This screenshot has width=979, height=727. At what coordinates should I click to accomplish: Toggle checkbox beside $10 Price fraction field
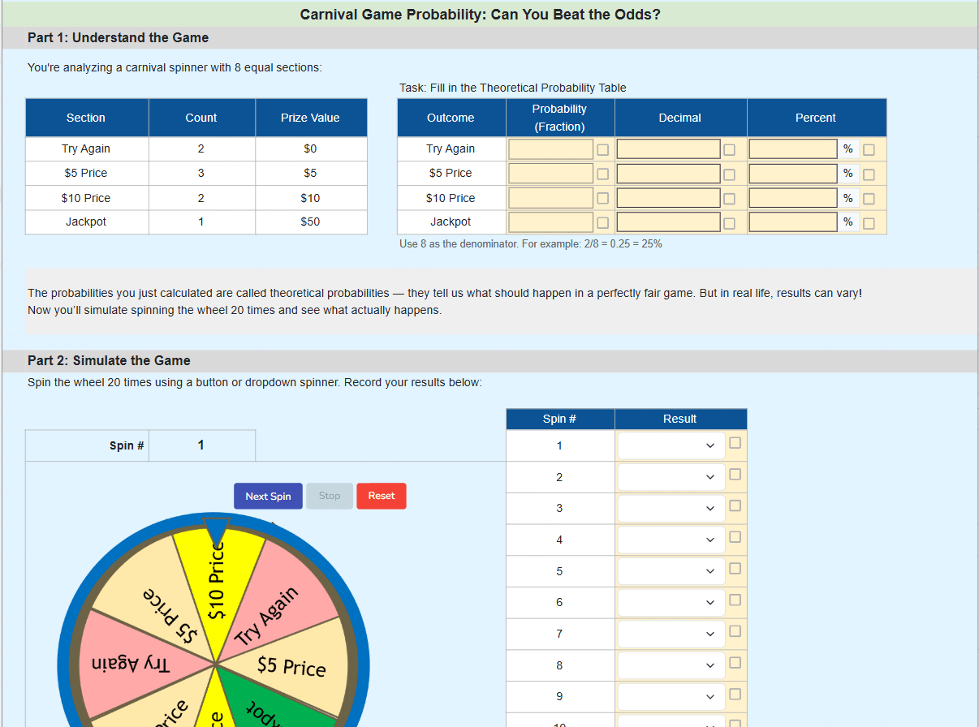(x=602, y=199)
